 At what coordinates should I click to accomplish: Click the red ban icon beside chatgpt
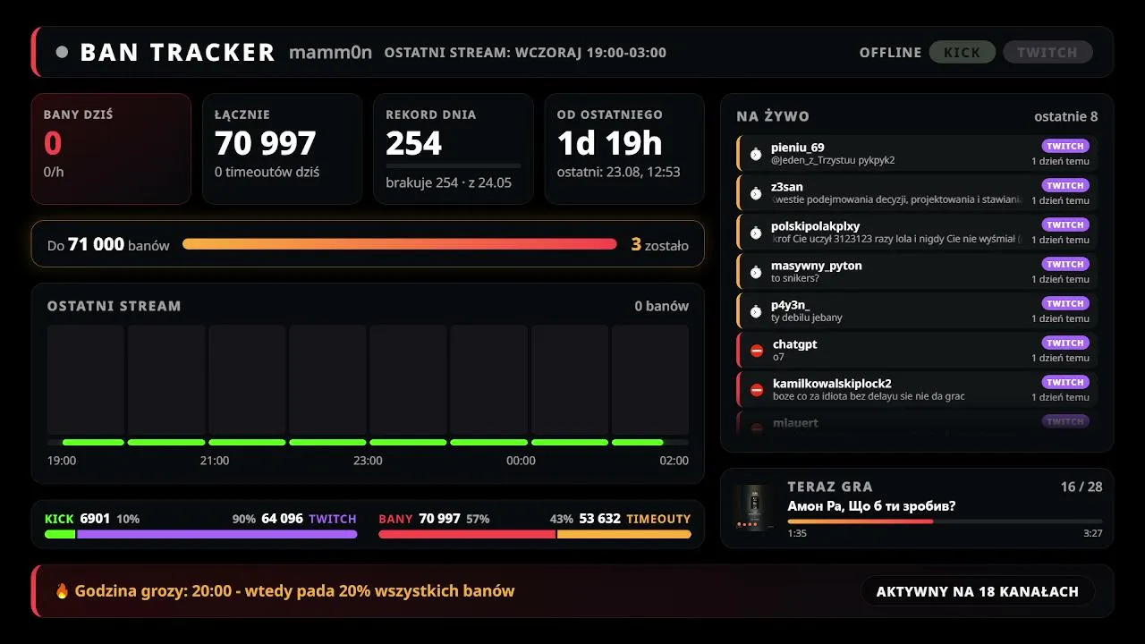pos(757,351)
